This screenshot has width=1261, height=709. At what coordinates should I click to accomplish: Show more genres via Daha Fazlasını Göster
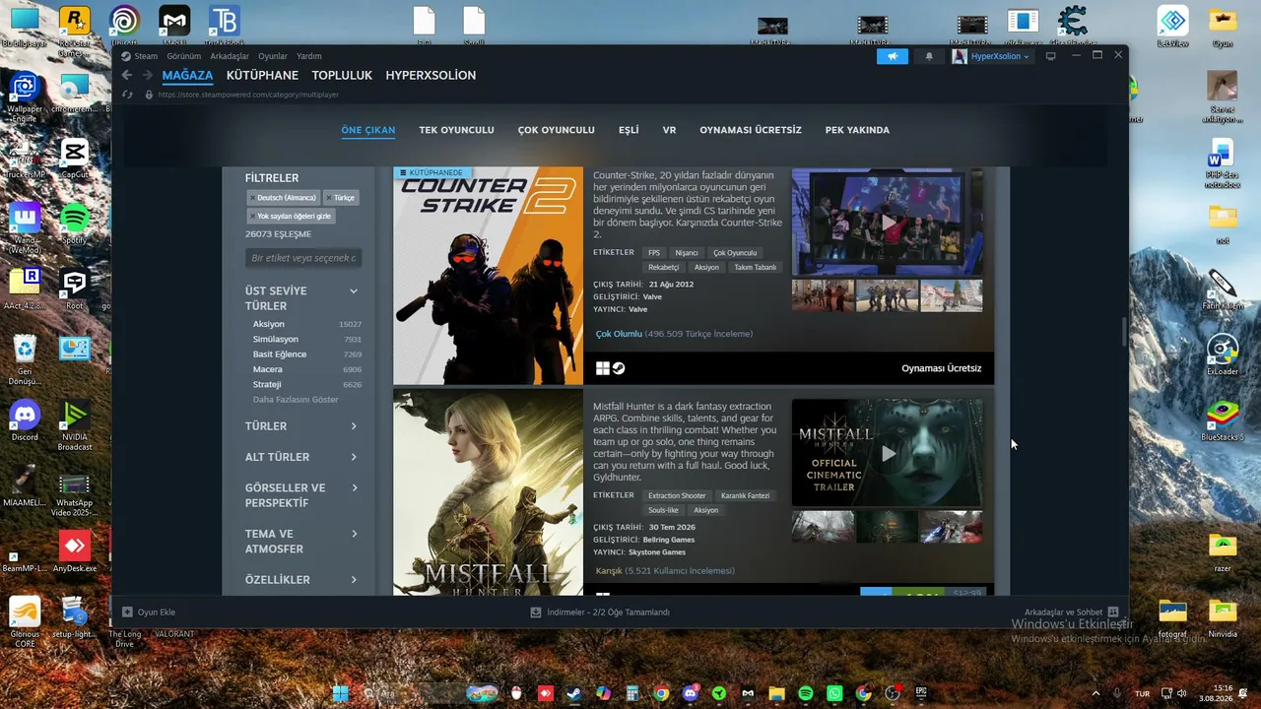click(x=296, y=400)
